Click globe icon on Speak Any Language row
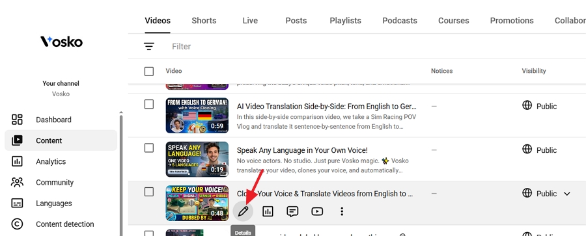The image size is (586, 236). [527, 150]
